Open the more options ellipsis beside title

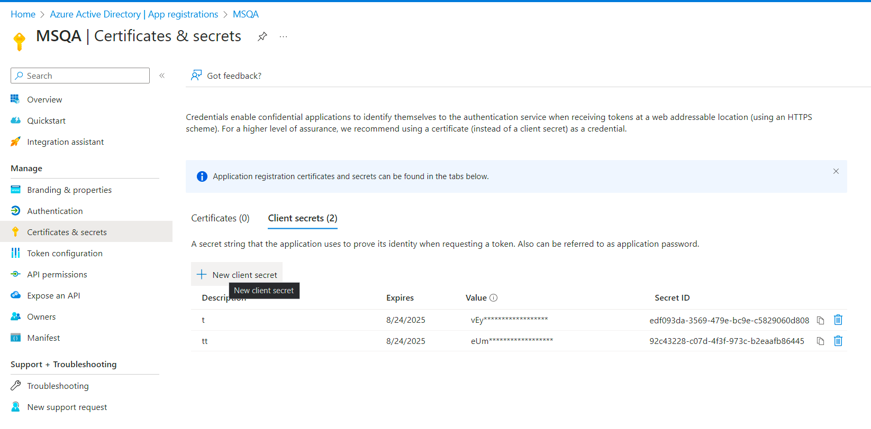tap(284, 36)
